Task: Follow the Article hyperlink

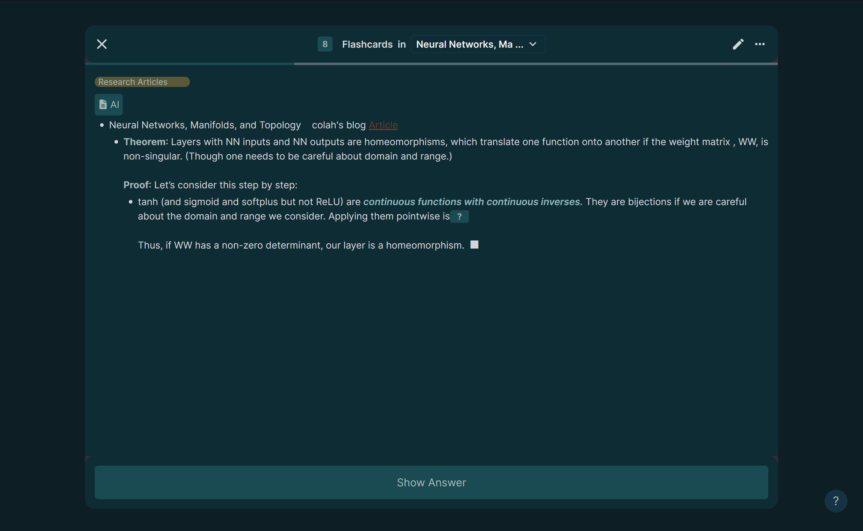Action: (x=383, y=125)
